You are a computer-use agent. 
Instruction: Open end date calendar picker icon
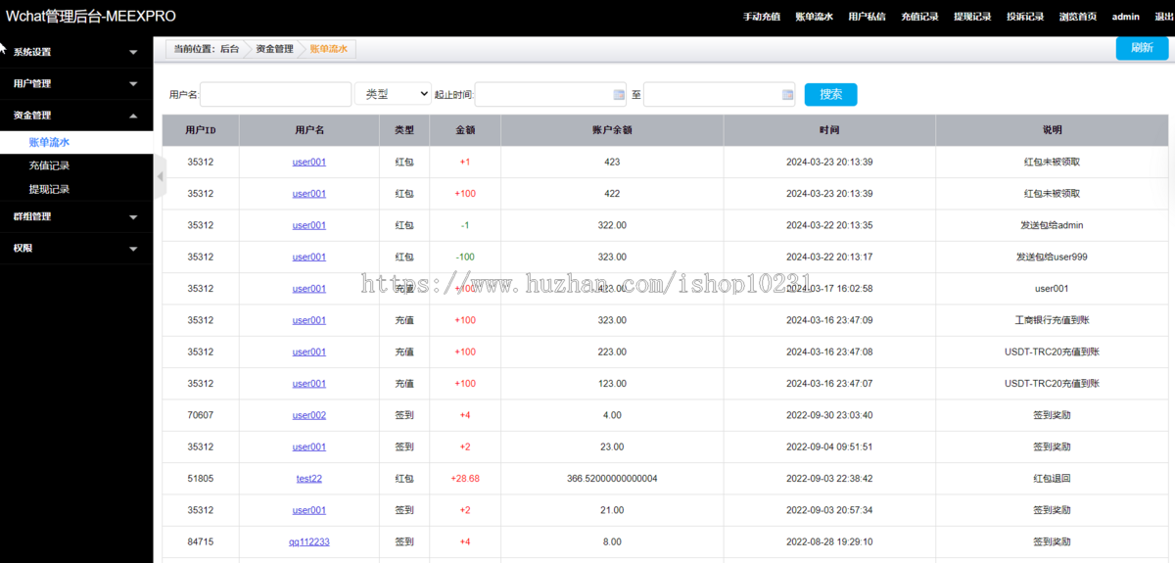[788, 95]
